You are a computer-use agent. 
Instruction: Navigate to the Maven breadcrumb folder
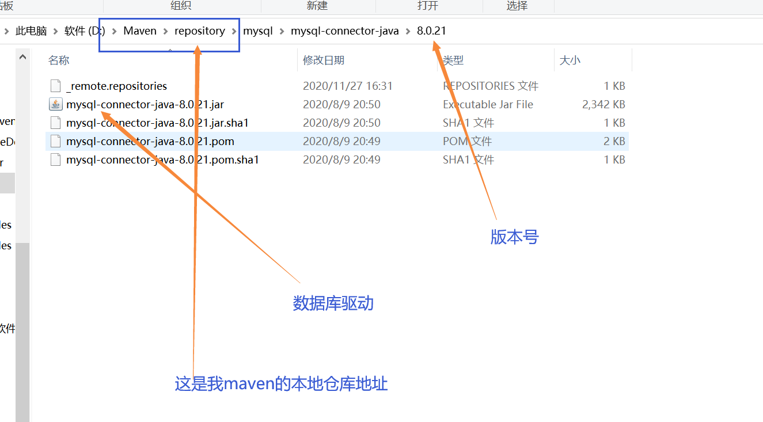(140, 31)
